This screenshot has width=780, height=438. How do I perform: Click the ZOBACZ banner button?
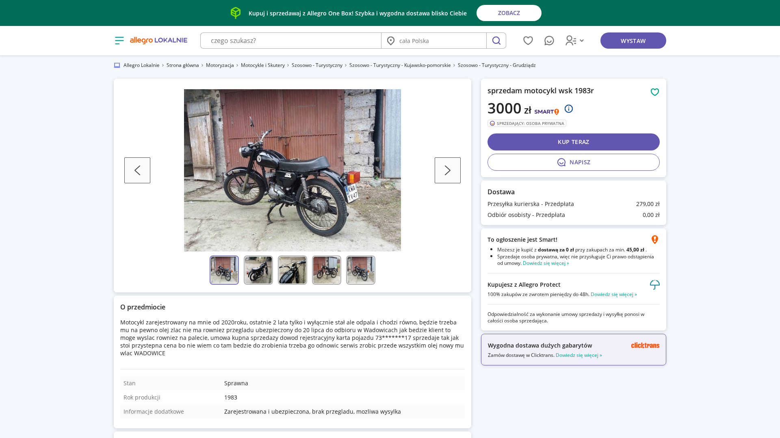pyautogui.click(x=509, y=13)
